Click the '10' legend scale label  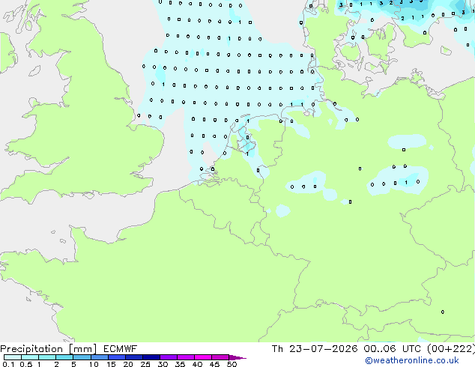coord(94,364)
